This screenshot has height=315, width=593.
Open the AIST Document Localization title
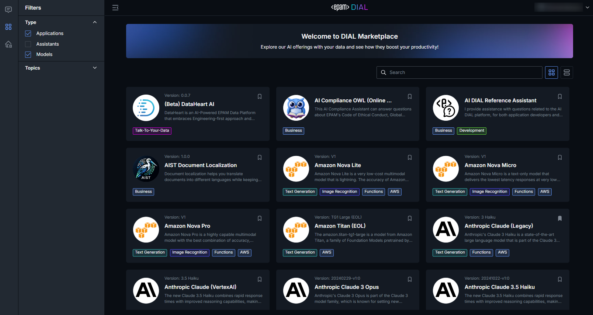201,165
